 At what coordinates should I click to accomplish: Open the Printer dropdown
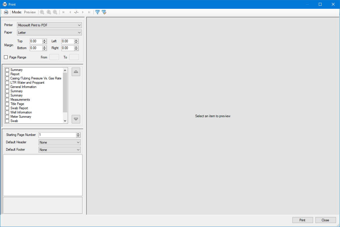click(x=49, y=25)
